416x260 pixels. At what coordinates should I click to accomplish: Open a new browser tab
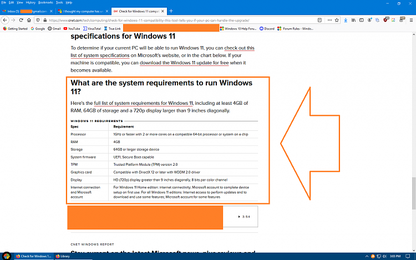(171, 11)
